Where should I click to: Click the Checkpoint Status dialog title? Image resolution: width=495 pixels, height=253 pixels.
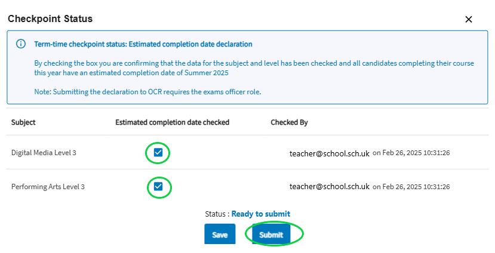pyautogui.click(x=50, y=18)
